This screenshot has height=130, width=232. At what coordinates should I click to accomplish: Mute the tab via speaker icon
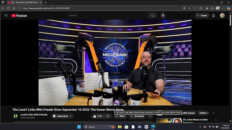pyautogui.click(x=13, y=2)
